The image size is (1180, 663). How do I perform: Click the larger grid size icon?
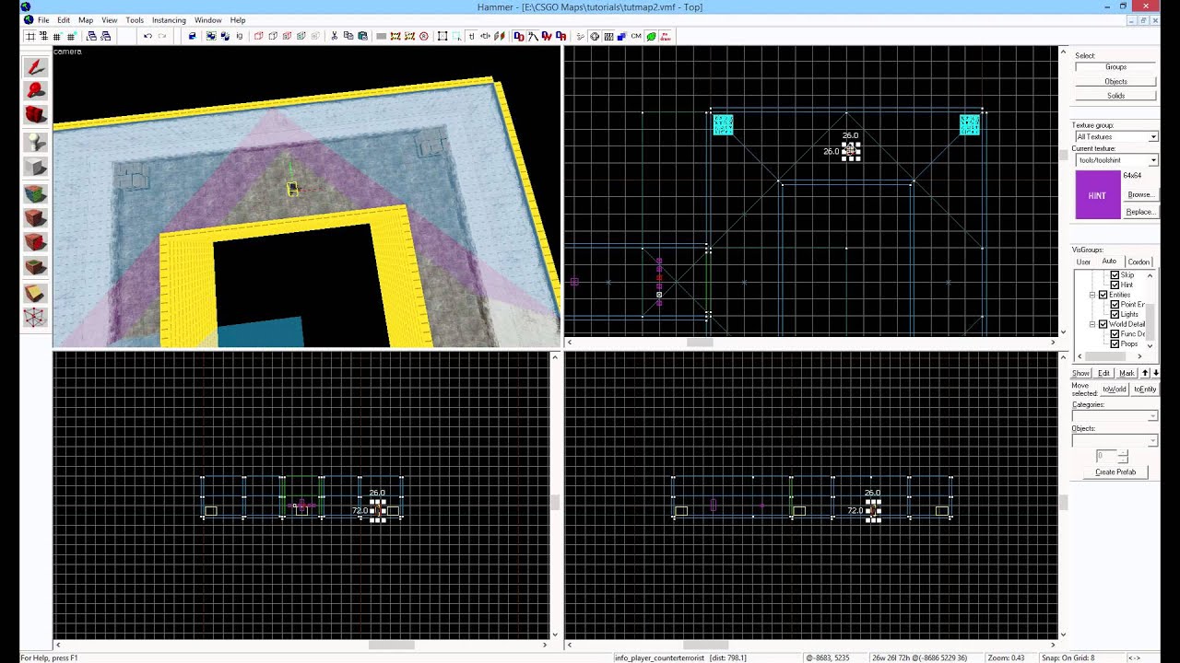pyautogui.click(x=71, y=36)
